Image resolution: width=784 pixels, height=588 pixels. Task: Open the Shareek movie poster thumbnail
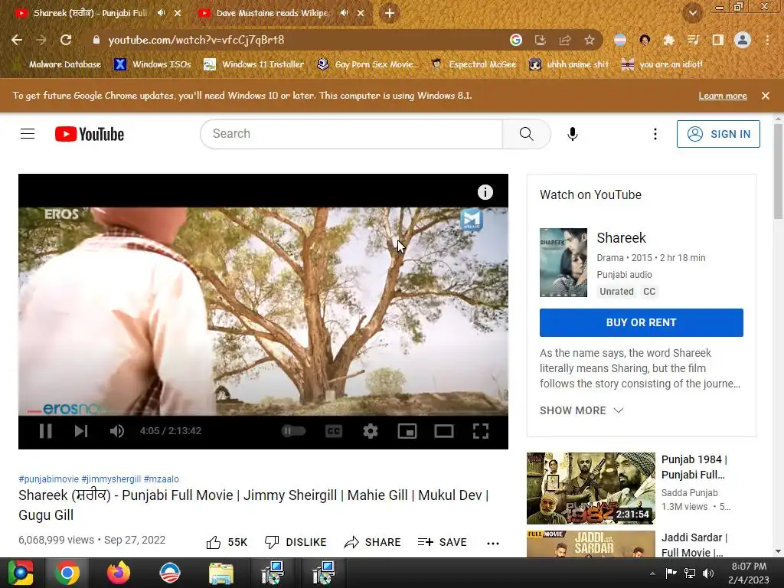point(563,263)
